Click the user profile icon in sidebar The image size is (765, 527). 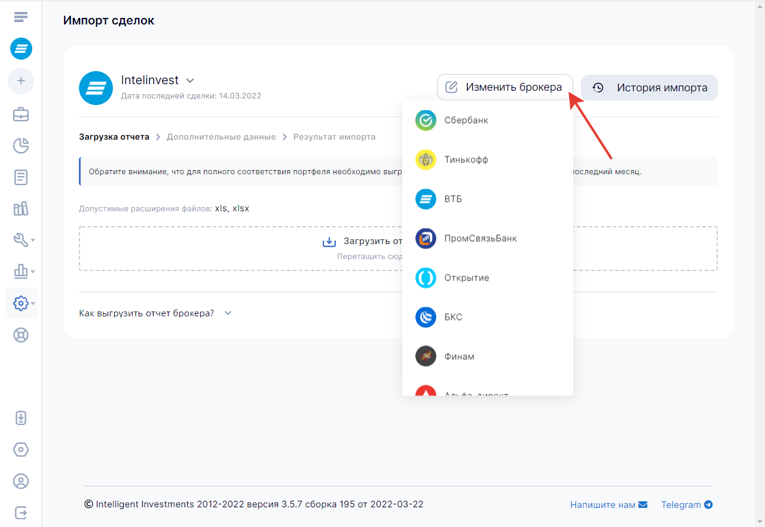tap(21, 481)
